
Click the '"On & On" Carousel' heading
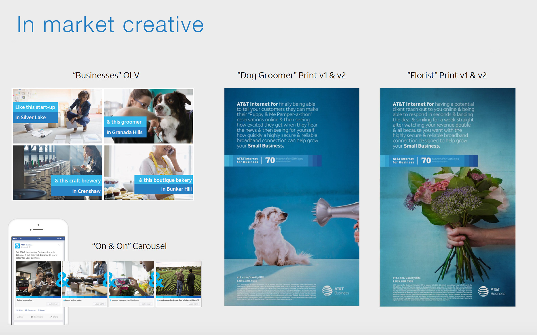pos(129,246)
